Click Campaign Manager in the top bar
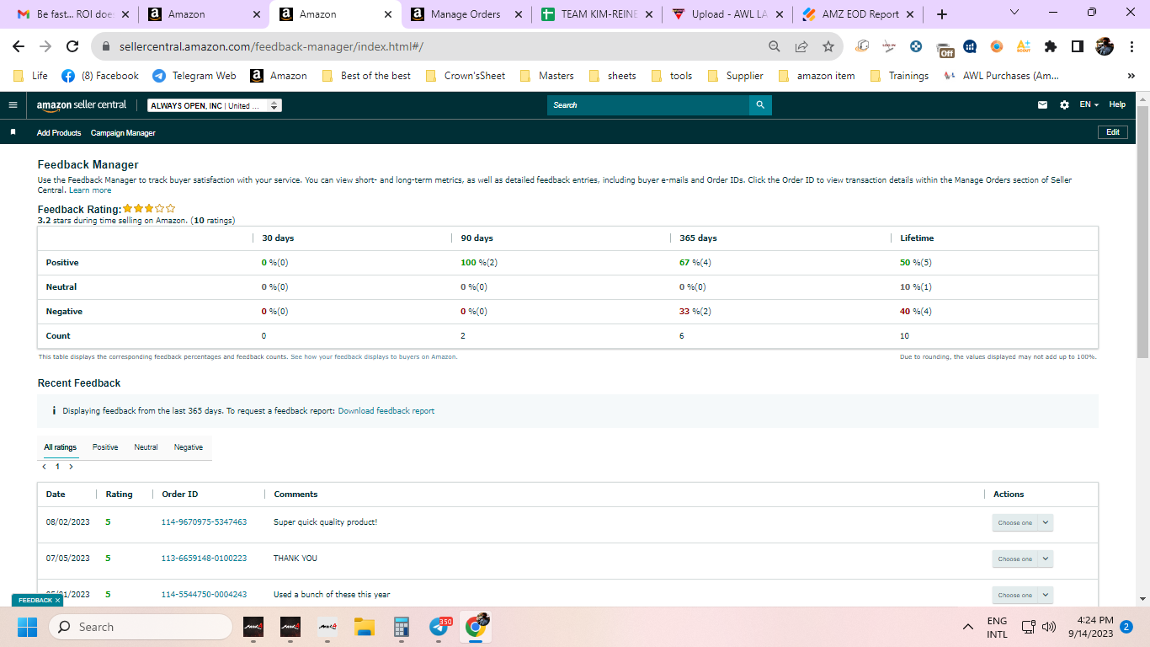 coord(123,133)
